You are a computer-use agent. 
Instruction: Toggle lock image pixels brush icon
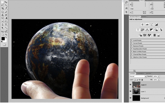[x=137, y=80]
